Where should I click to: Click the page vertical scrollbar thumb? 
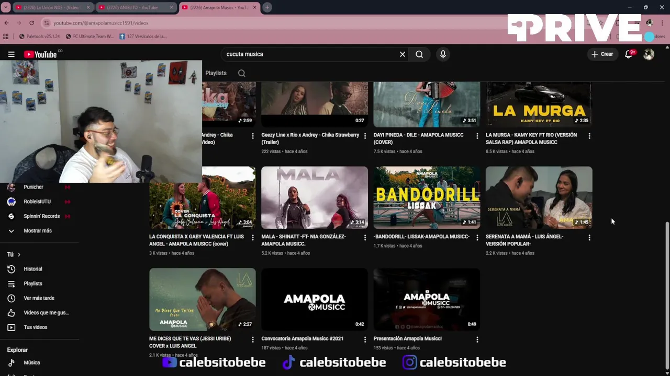click(667, 294)
